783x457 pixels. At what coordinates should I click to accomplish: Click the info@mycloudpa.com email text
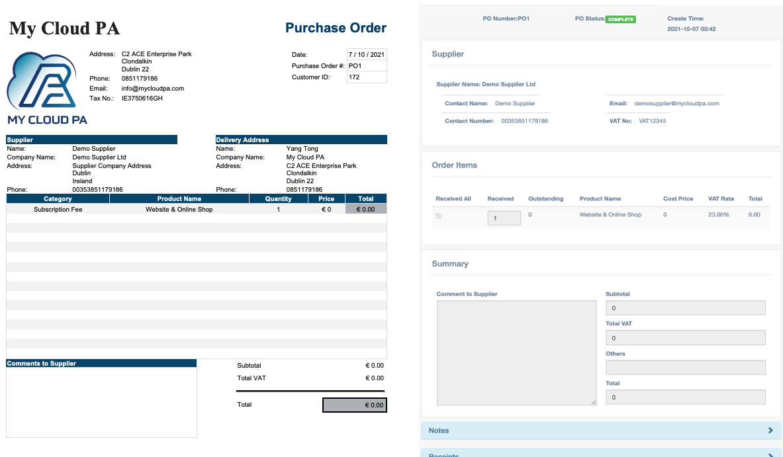[x=153, y=89]
